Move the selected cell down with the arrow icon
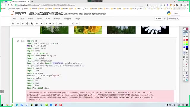This screenshot has height=107, width=190. 42,23
